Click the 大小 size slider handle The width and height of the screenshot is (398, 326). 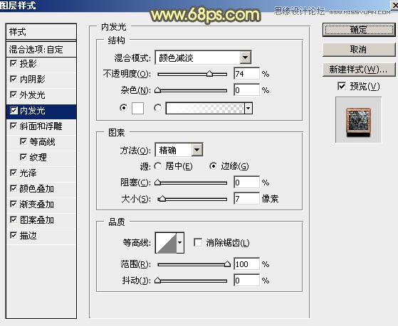coord(162,199)
